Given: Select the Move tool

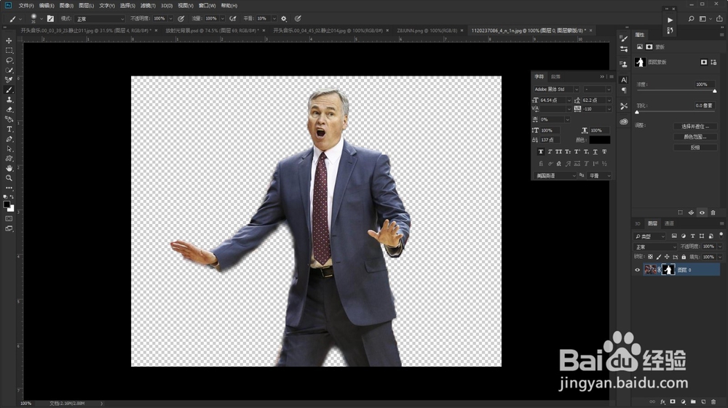Looking at the screenshot, I should [x=9, y=41].
